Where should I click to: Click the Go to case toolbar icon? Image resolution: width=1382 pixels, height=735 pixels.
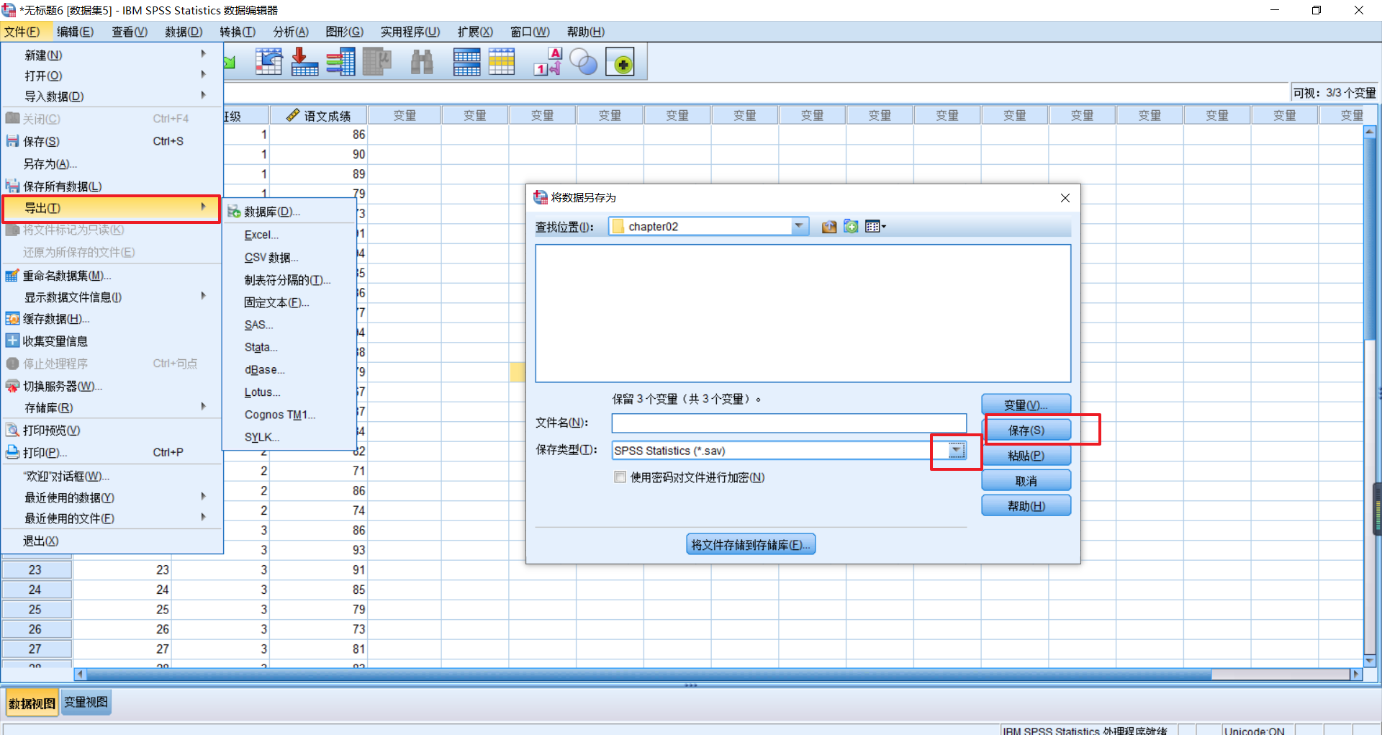click(x=268, y=62)
